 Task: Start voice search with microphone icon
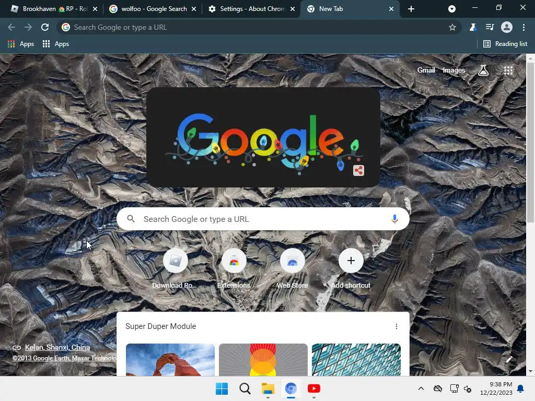[394, 219]
